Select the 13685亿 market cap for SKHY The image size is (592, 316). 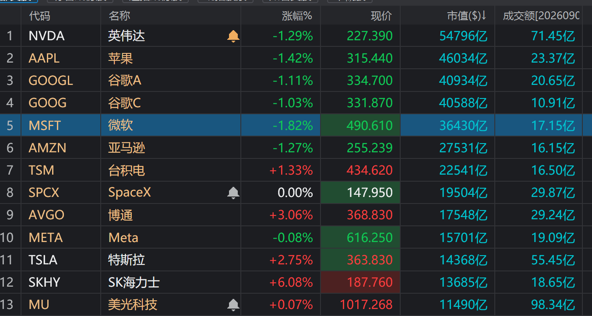(464, 282)
